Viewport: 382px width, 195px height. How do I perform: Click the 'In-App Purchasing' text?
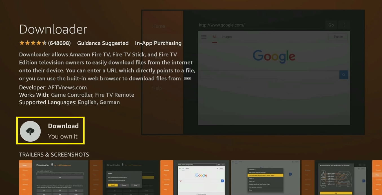[158, 43]
